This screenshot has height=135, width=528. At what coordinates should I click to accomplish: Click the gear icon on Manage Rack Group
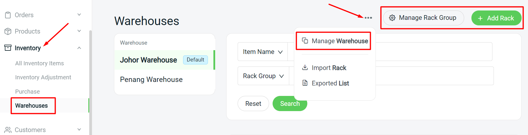point(392,18)
